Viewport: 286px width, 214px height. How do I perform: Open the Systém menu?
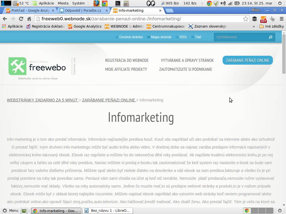tap(78, 3)
